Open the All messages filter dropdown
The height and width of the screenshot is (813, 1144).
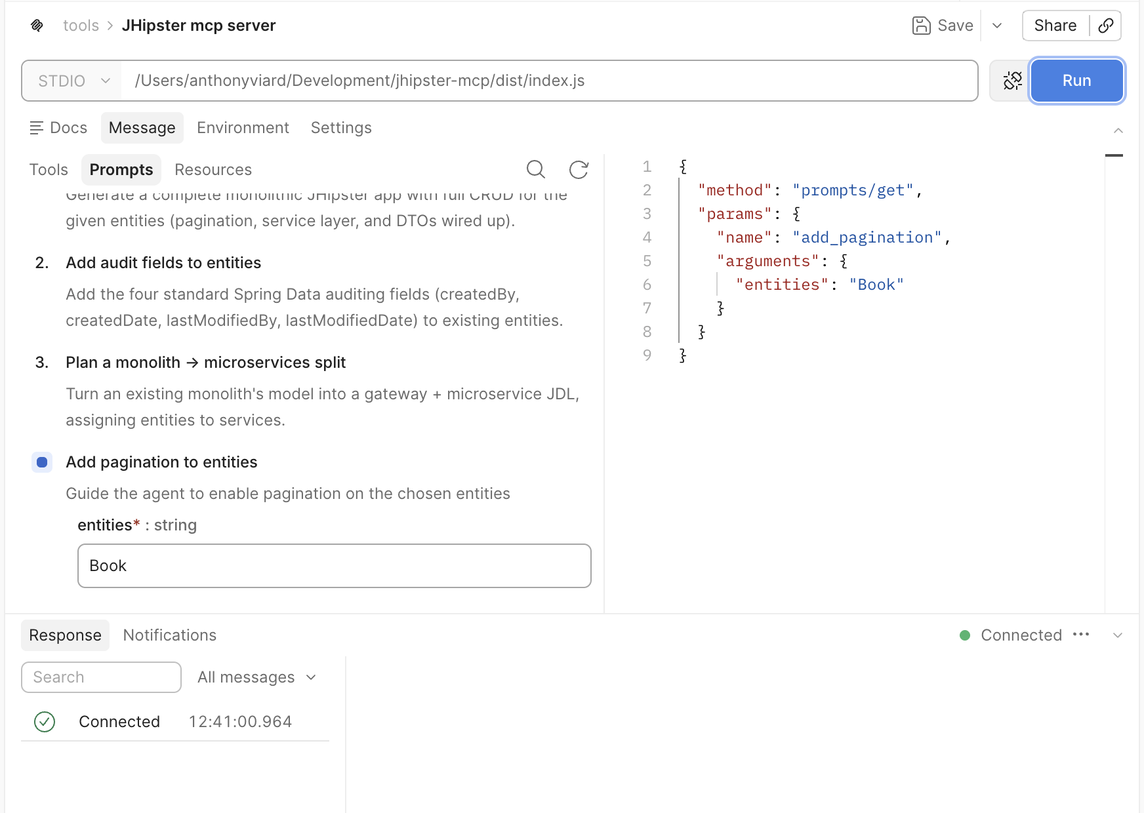(x=257, y=677)
